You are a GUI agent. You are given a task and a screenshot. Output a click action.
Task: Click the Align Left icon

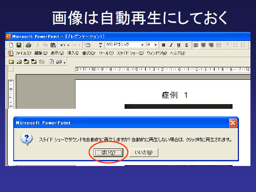[196, 45]
